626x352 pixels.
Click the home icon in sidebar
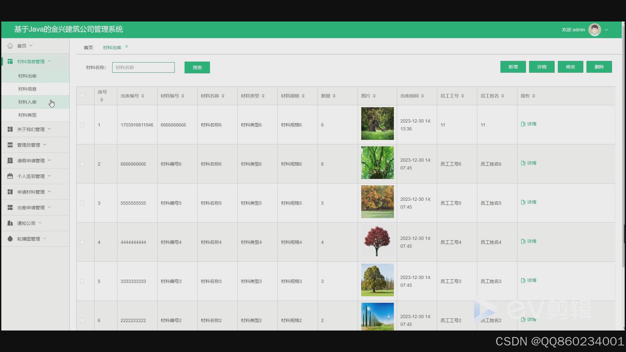point(10,46)
